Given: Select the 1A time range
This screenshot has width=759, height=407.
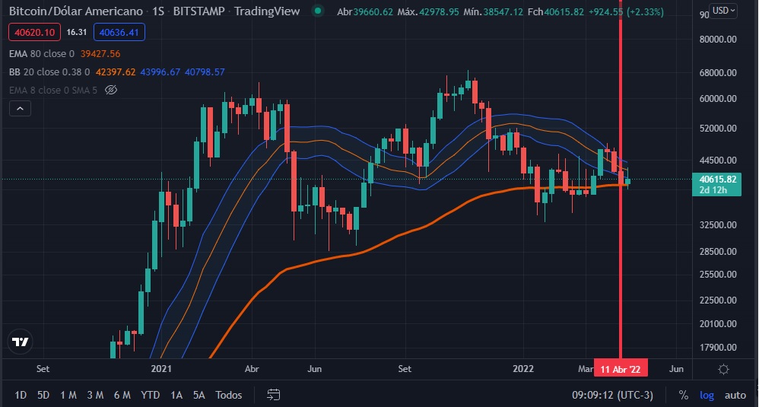Looking at the screenshot, I should [176, 395].
